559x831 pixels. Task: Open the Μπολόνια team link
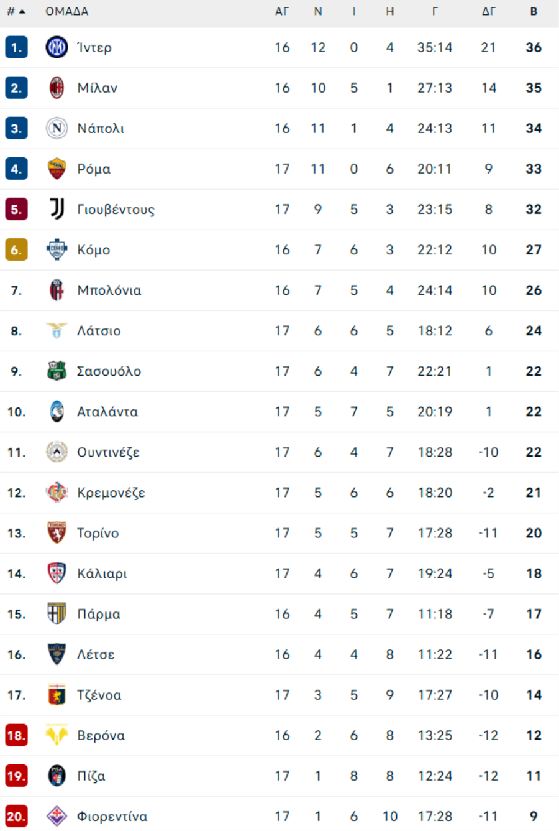pyautogui.click(x=109, y=290)
